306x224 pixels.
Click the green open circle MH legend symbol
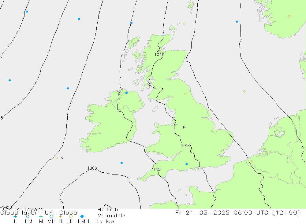pos(51,216)
